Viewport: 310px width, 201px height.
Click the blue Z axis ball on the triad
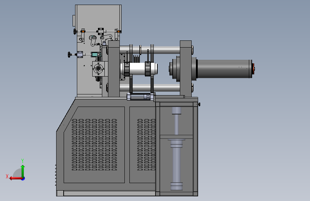tap(23, 179)
